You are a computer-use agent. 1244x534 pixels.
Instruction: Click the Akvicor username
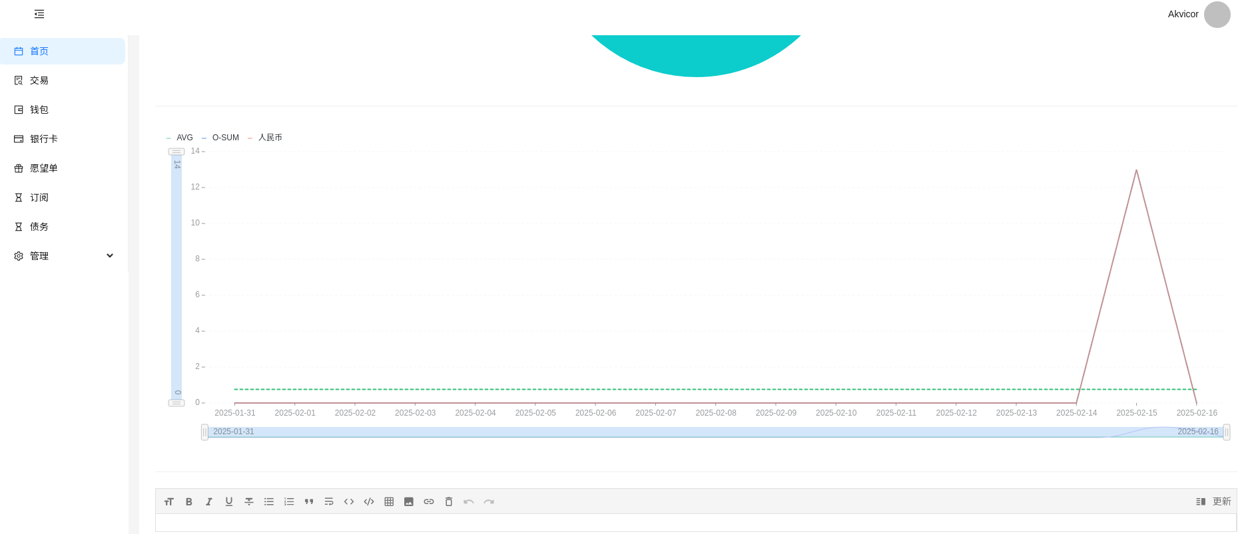tap(1183, 14)
